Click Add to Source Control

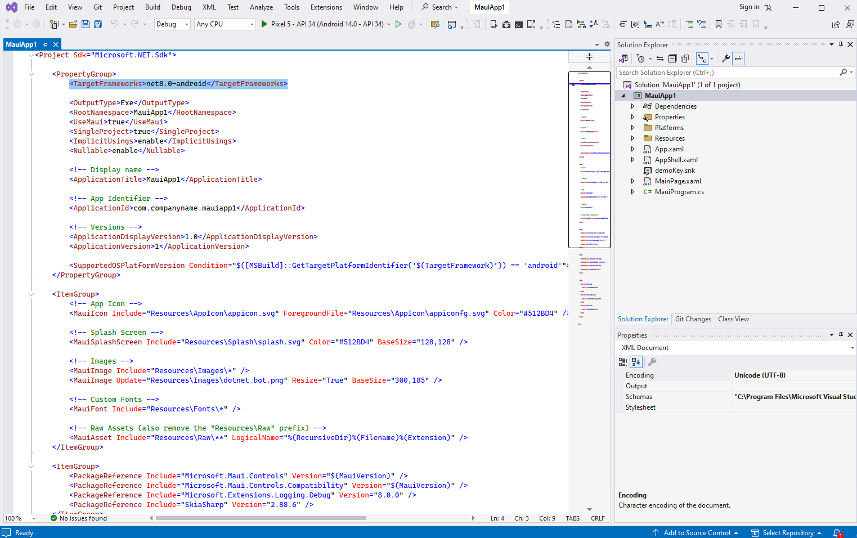[x=697, y=533]
